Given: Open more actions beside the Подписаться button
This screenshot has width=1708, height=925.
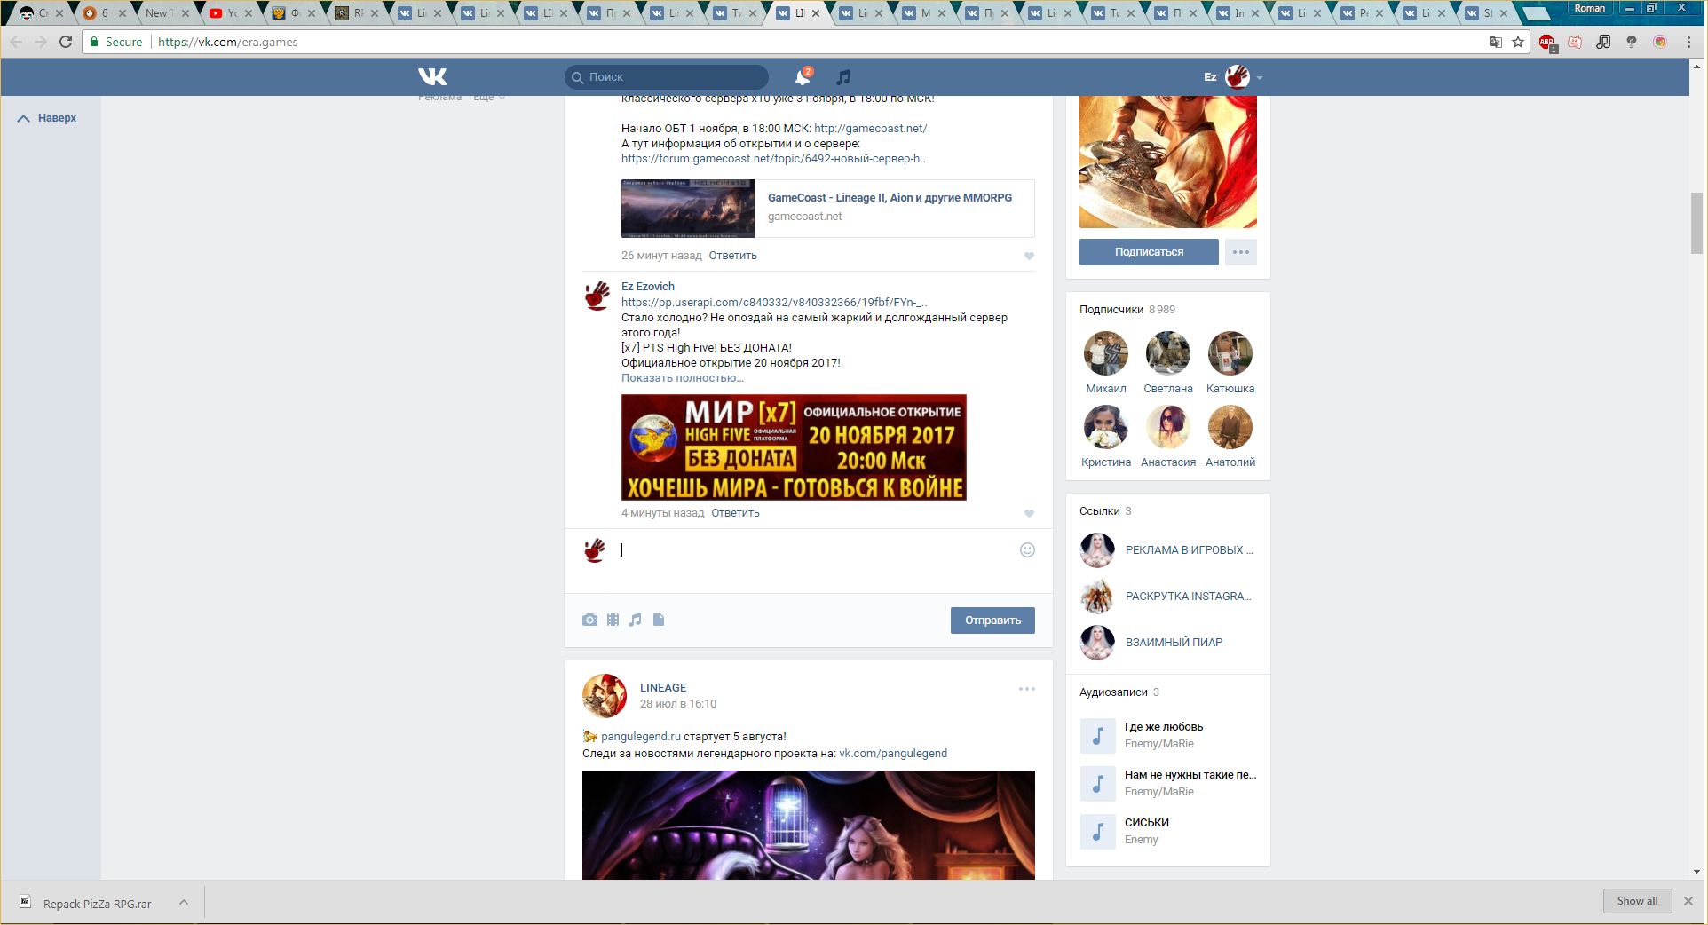Looking at the screenshot, I should tap(1240, 252).
